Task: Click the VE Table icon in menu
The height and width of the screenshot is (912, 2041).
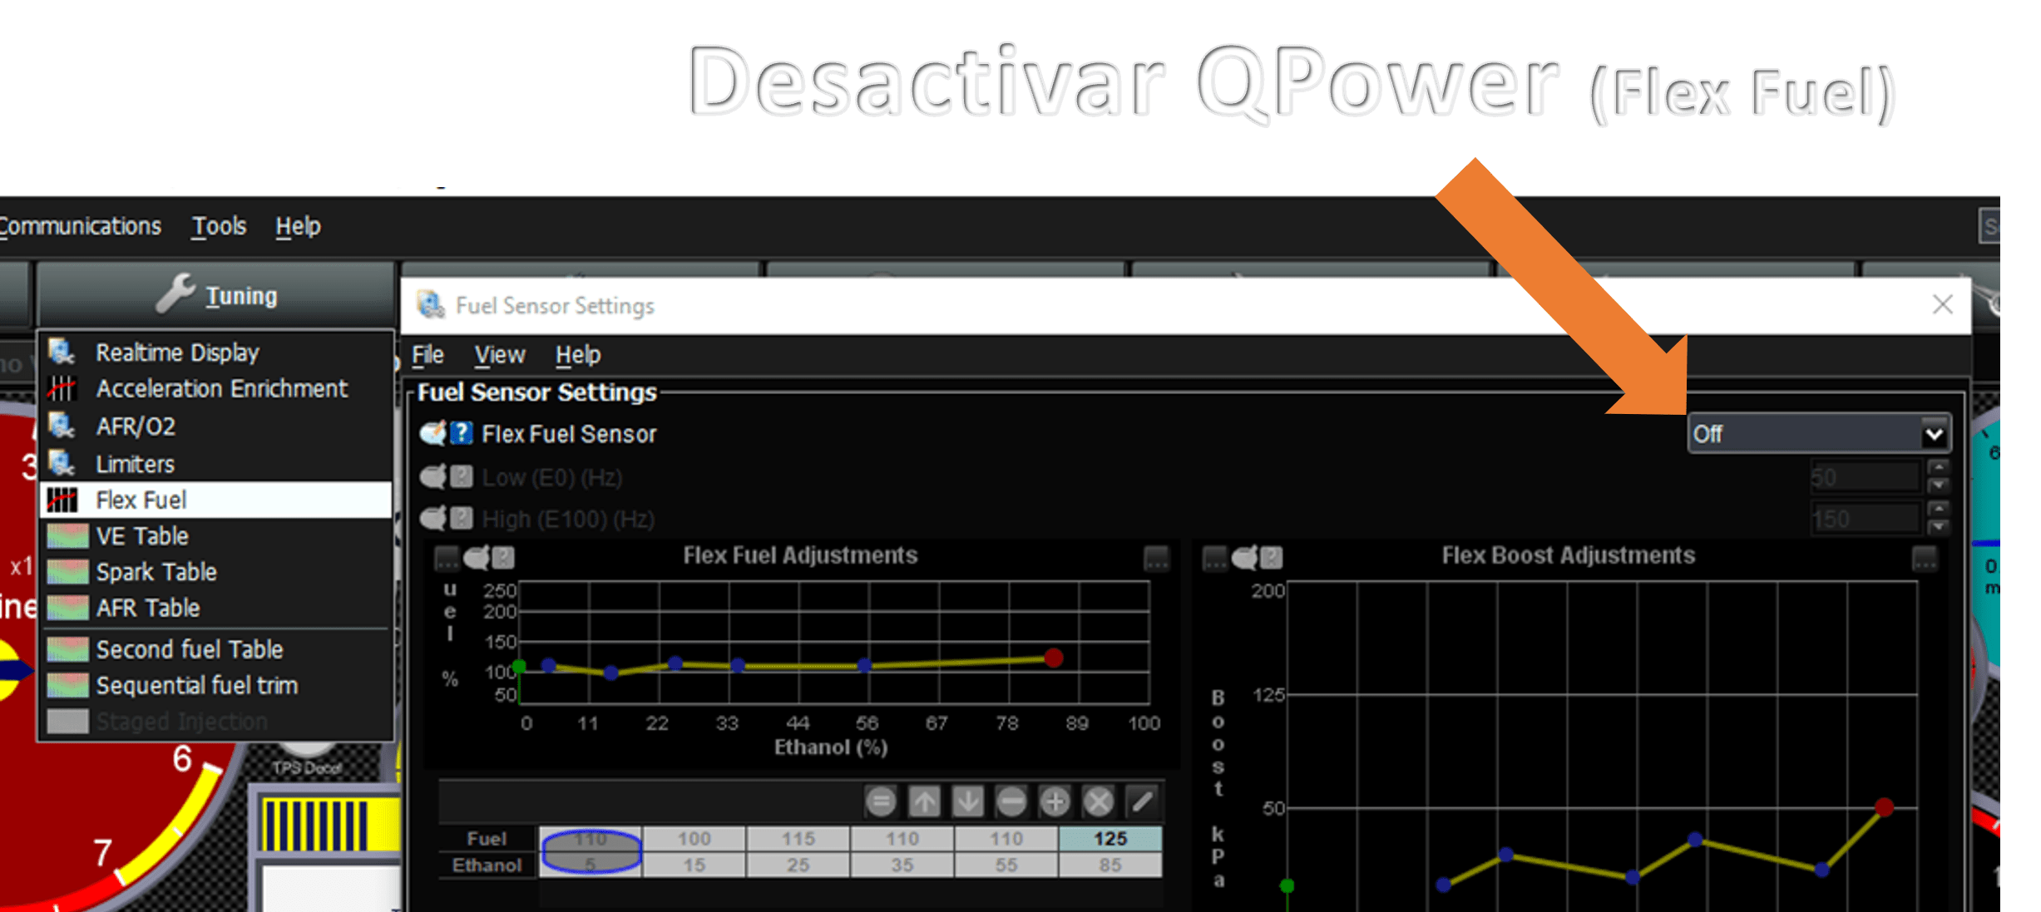Action: pyautogui.click(x=67, y=536)
